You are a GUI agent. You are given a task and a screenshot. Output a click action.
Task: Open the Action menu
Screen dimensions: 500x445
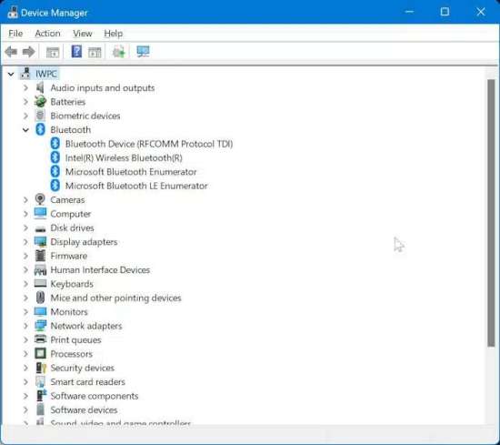click(x=47, y=33)
